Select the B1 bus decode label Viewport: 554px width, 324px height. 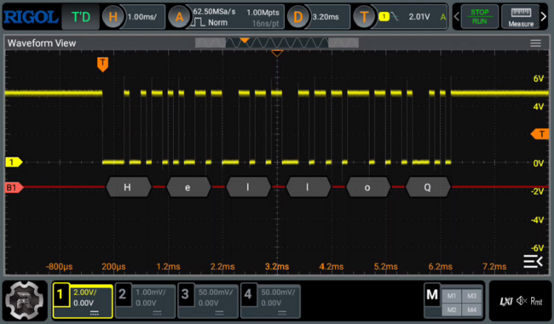14,187
